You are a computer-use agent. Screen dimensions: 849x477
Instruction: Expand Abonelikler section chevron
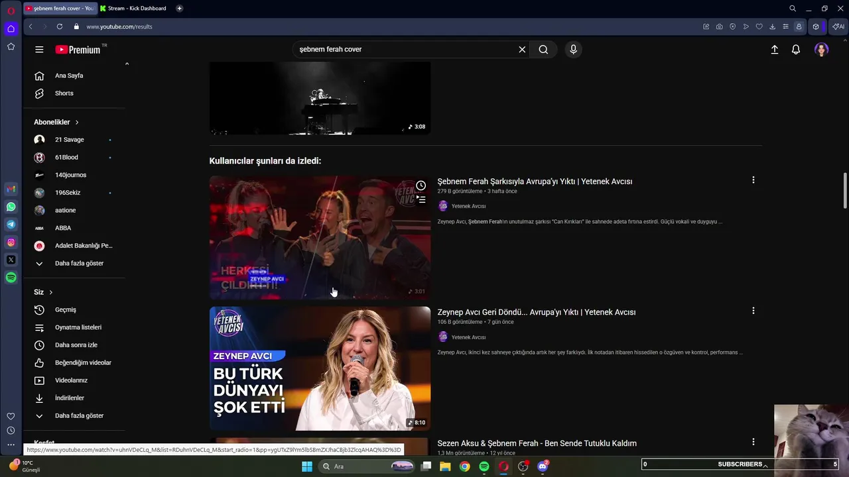(x=77, y=123)
